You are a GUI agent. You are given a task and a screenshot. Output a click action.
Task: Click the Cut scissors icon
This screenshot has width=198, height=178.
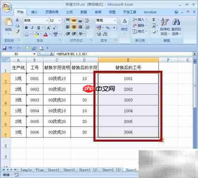pos(17,20)
